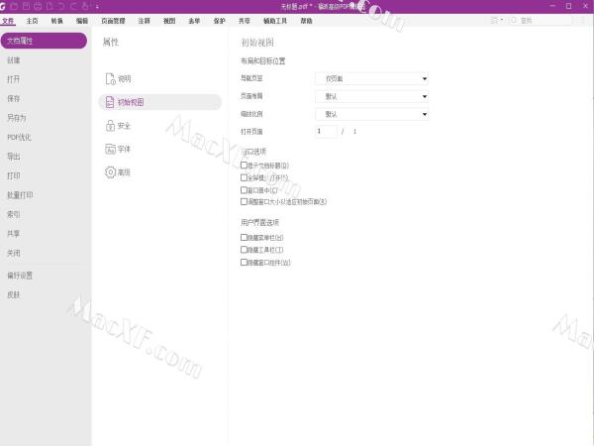The image size is (594, 446).
Task: Toggle the 窗口居中 checkbox
Action: (x=245, y=188)
